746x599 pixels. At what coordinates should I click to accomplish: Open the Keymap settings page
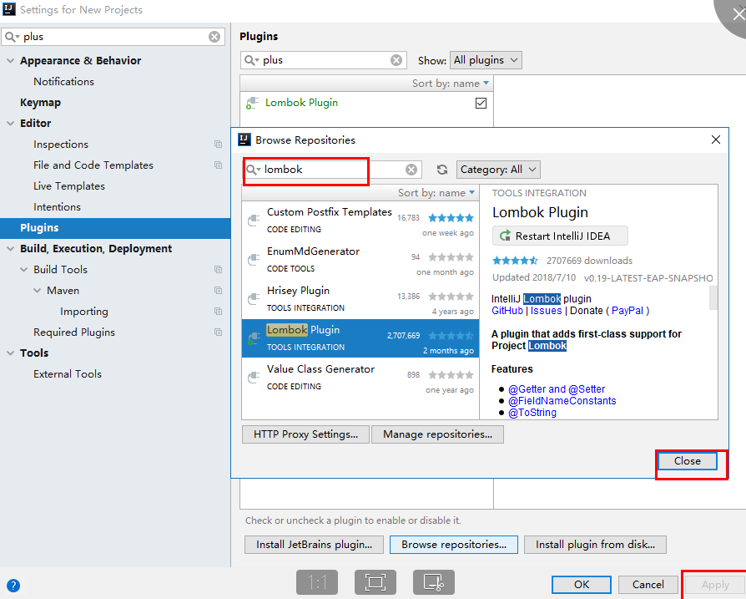(x=40, y=103)
